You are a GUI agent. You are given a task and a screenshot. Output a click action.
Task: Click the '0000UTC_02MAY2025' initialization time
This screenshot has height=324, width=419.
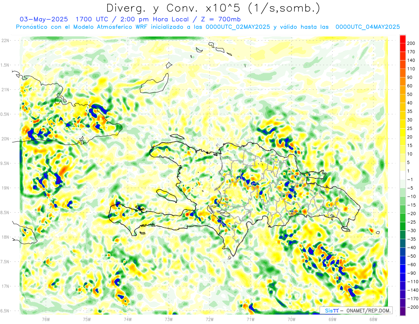[x=238, y=27]
